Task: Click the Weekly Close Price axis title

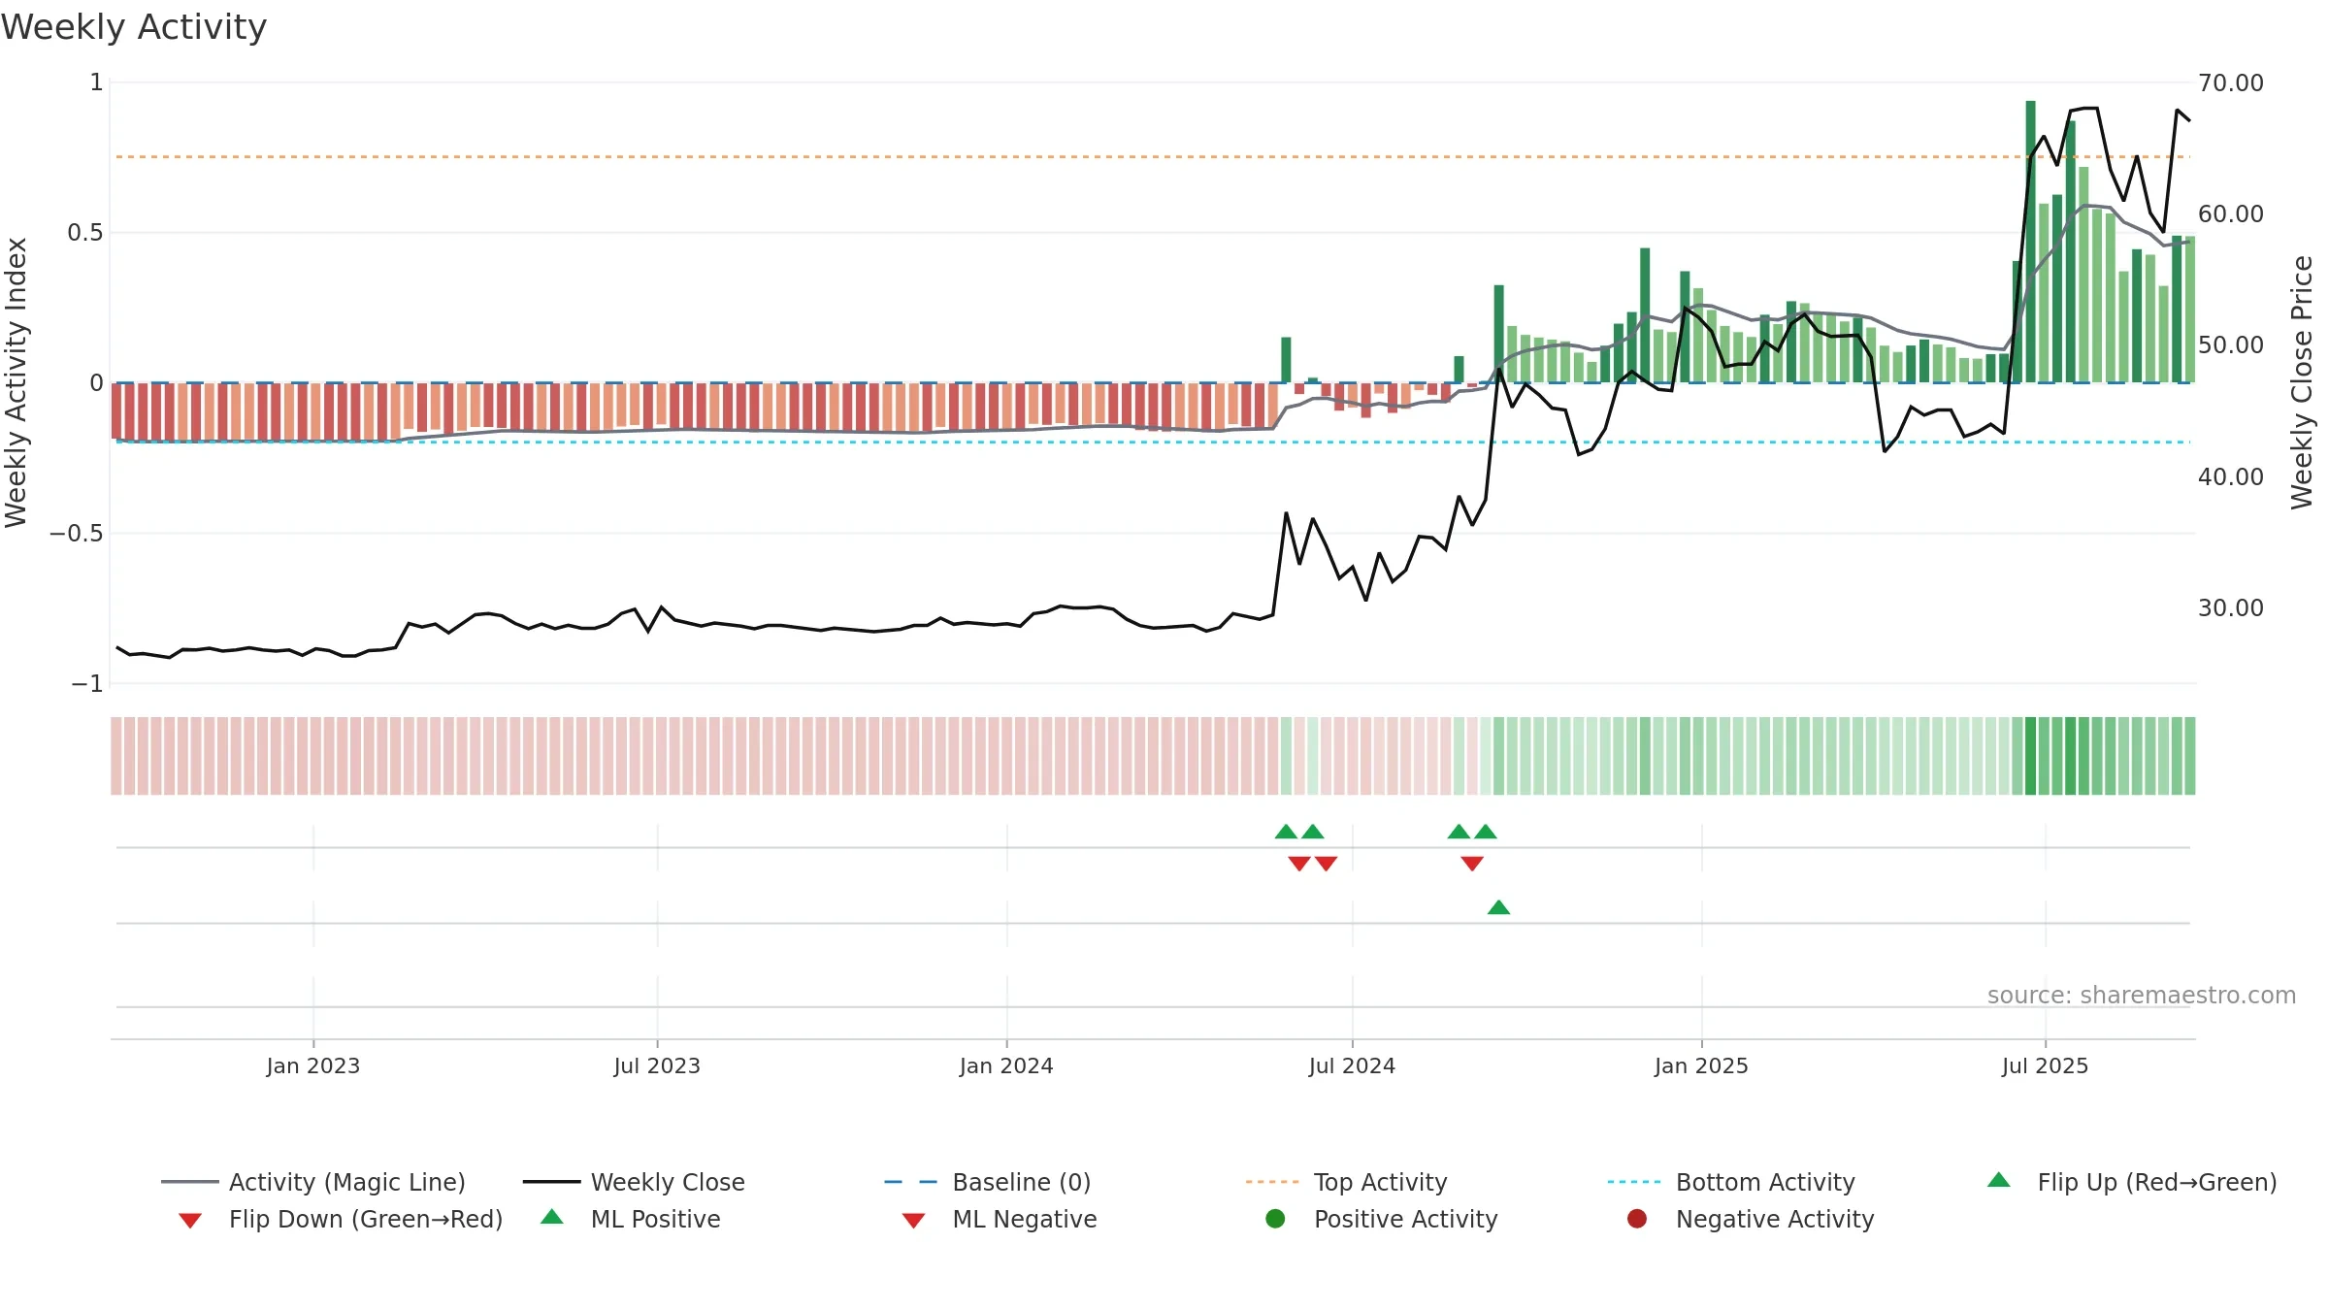Action: (2302, 382)
